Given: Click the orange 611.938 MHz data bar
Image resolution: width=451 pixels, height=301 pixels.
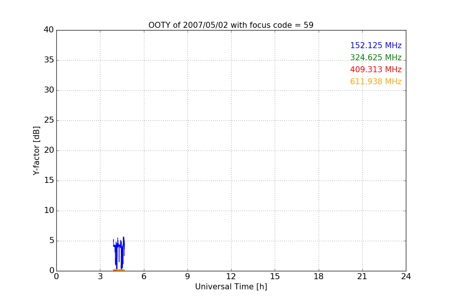Looking at the screenshot, I should (119, 270).
